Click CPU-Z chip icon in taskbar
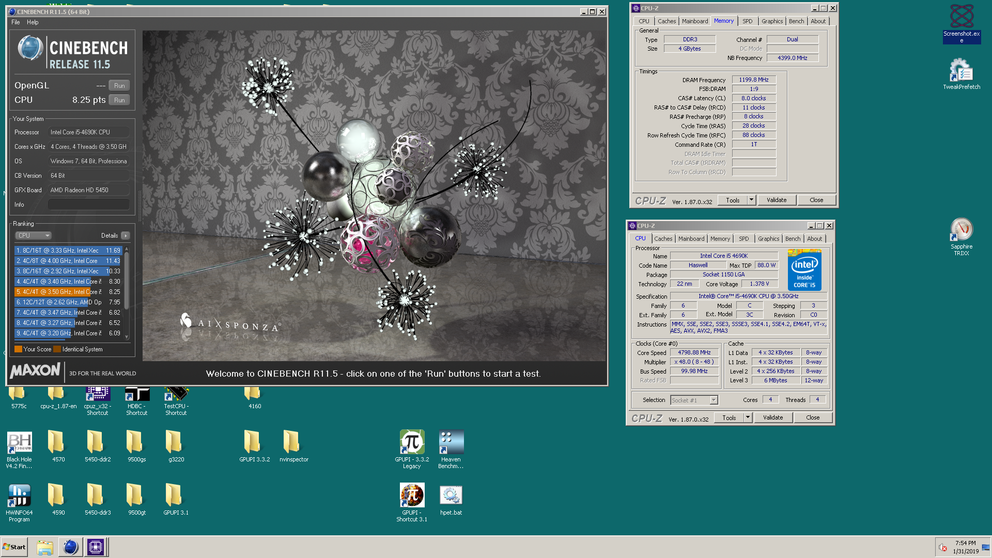 [x=96, y=547]
